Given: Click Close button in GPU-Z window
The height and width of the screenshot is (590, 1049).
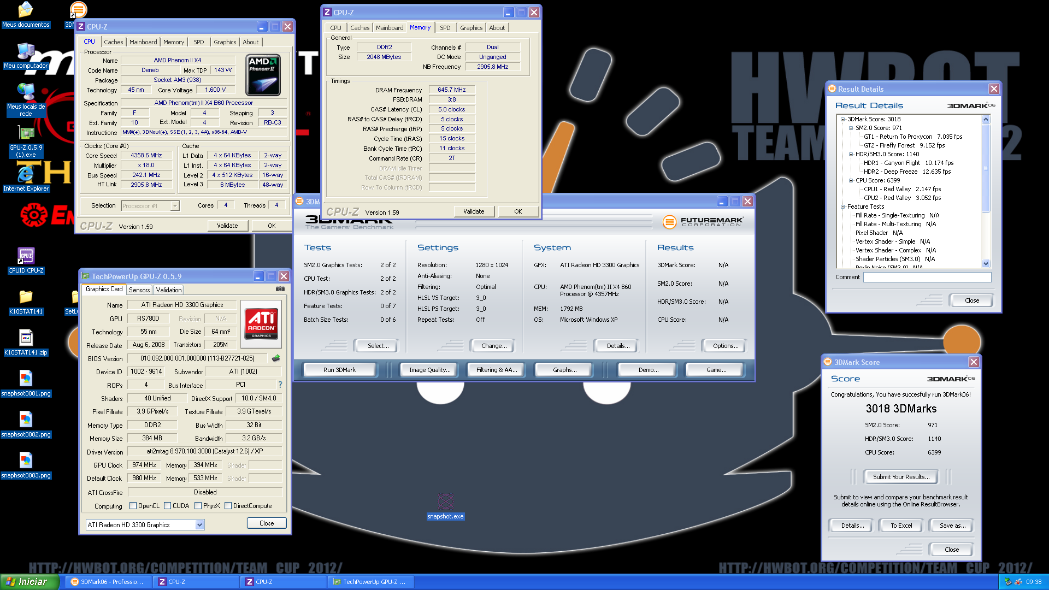Looking at the screenshot, I should pyautogui.click(x=267, y=523).
